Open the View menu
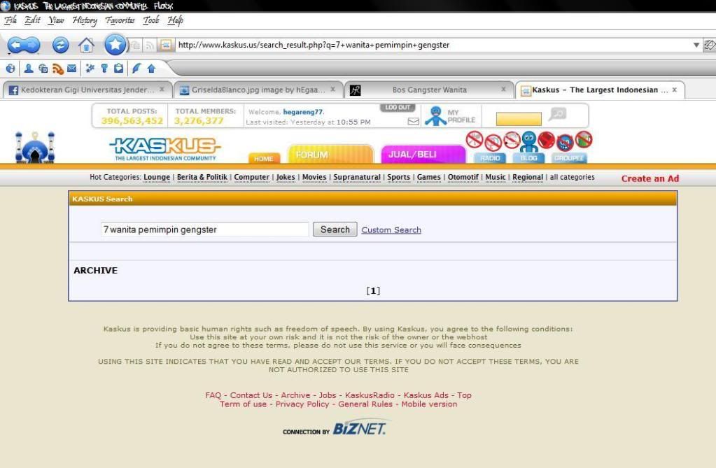 click(x=56, y=20)
